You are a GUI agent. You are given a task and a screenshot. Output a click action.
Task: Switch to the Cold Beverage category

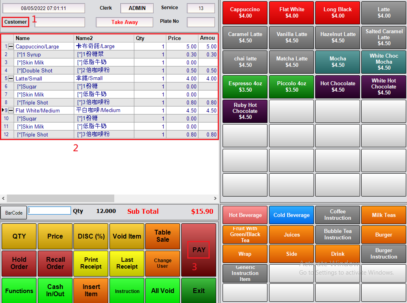[292, 215]
